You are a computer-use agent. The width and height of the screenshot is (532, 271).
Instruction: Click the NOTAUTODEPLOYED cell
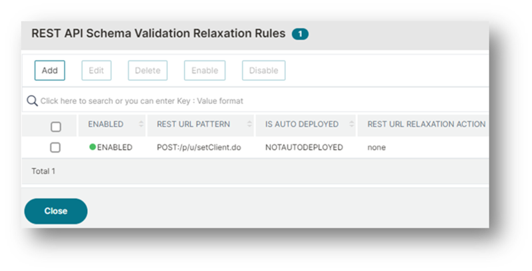[304, 147]
